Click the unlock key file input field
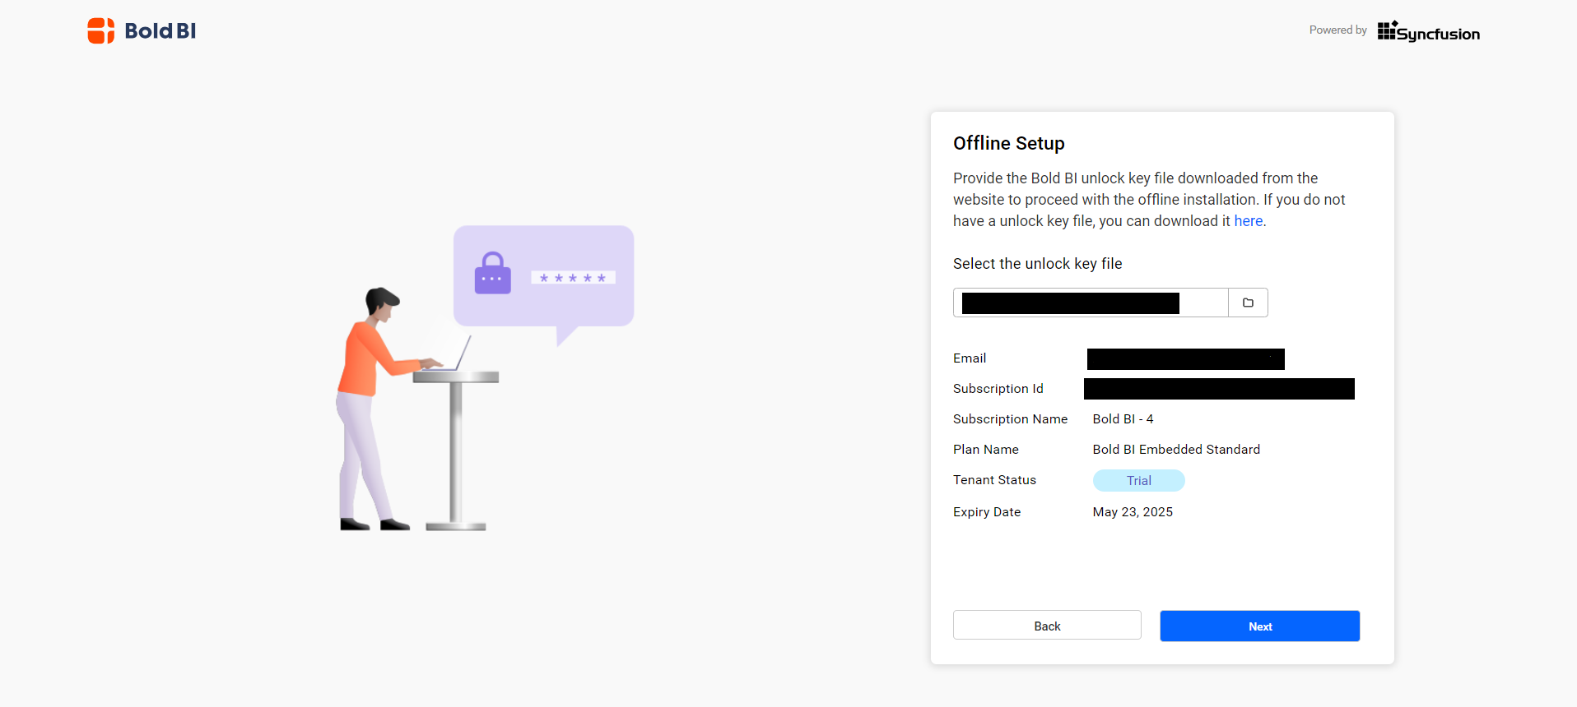Screen dimensions: 1577x707 click(x=1091, y=303)
